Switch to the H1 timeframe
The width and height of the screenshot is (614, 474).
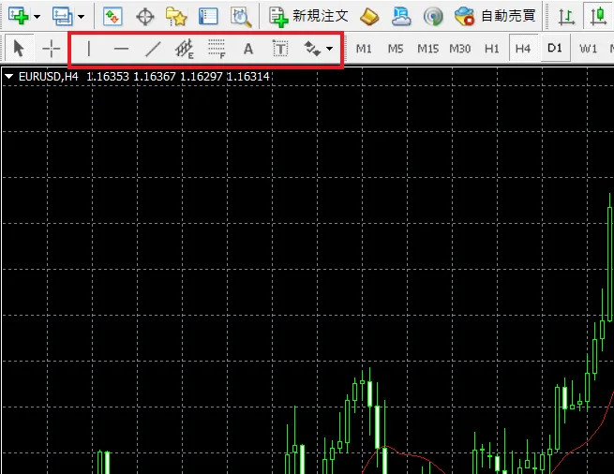pyautogui.click(x=492, y=49)
